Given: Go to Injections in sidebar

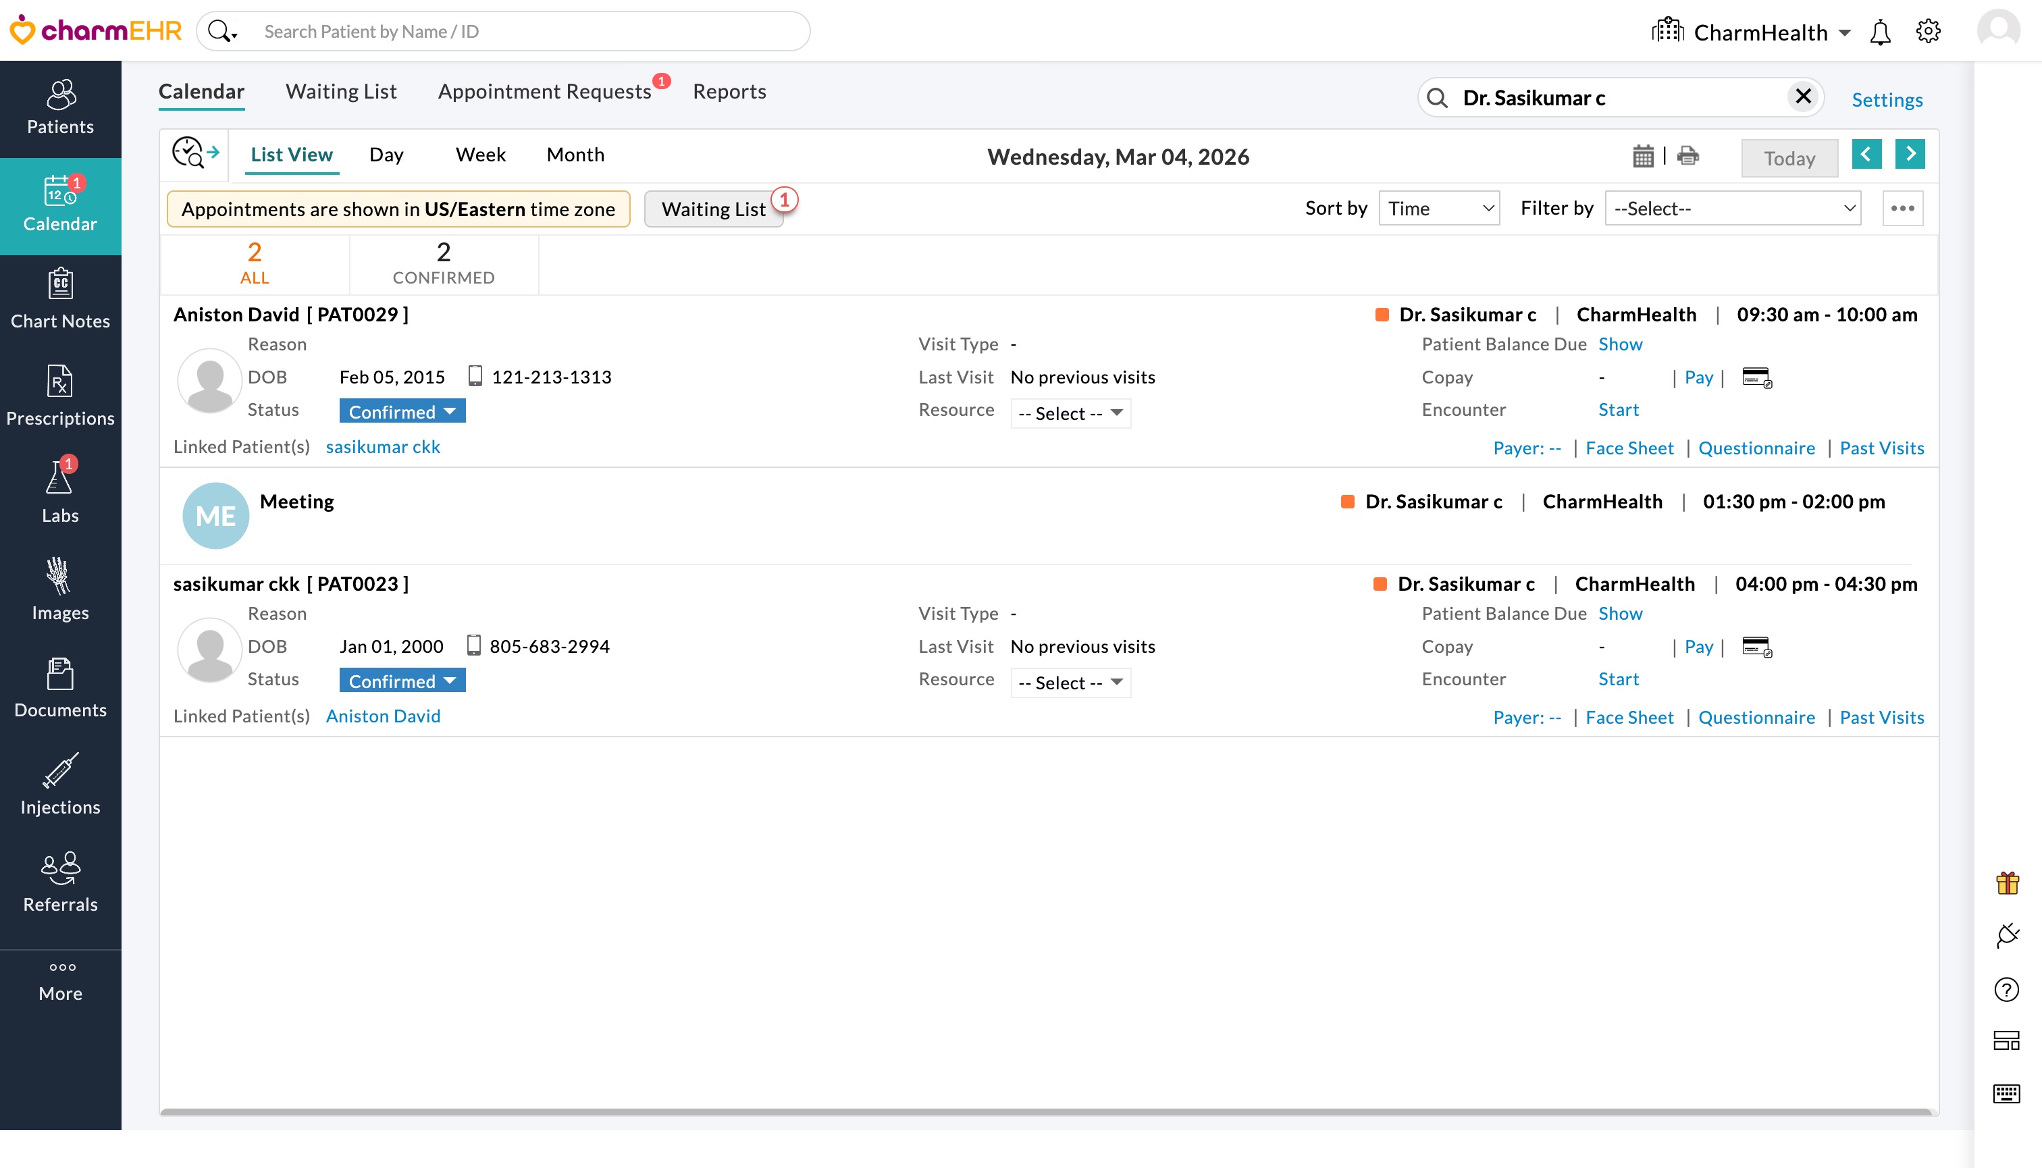Looking at the screenshot, I should [x=60, y=783].
